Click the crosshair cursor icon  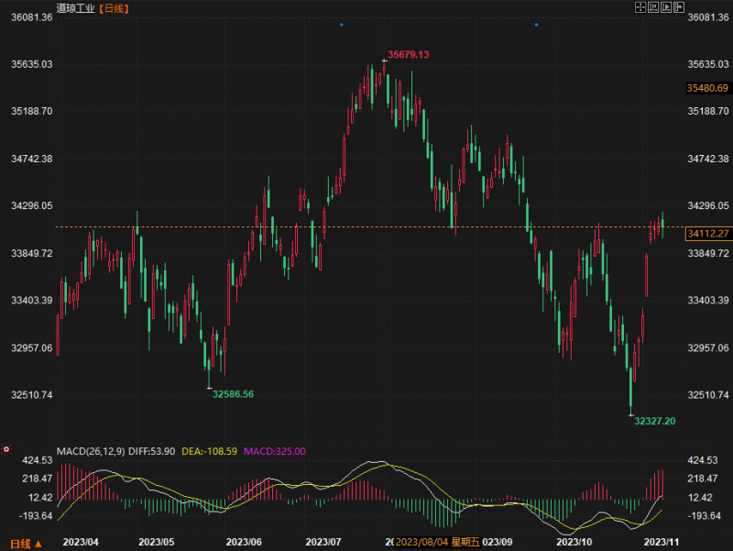640,7
